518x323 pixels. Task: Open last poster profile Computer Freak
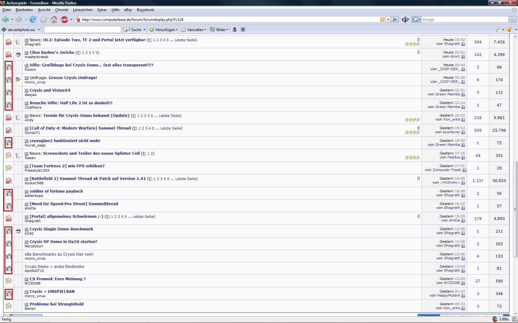(447, 170)
